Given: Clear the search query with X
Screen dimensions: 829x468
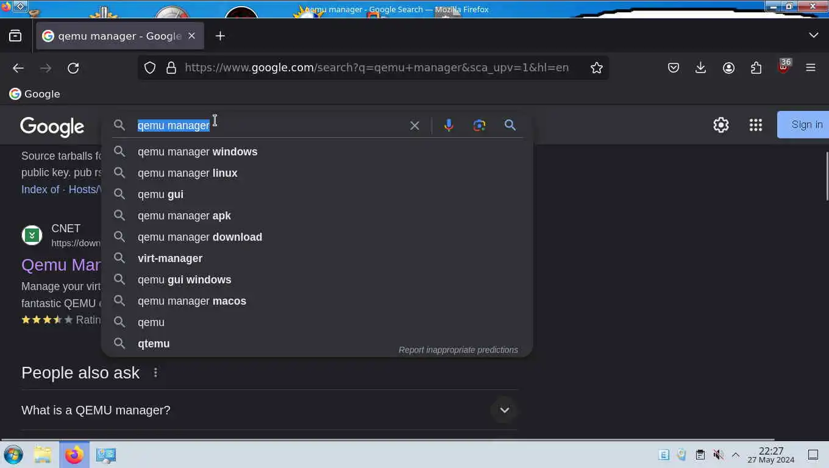Looking at the screenshot, I should pos(415,126).
